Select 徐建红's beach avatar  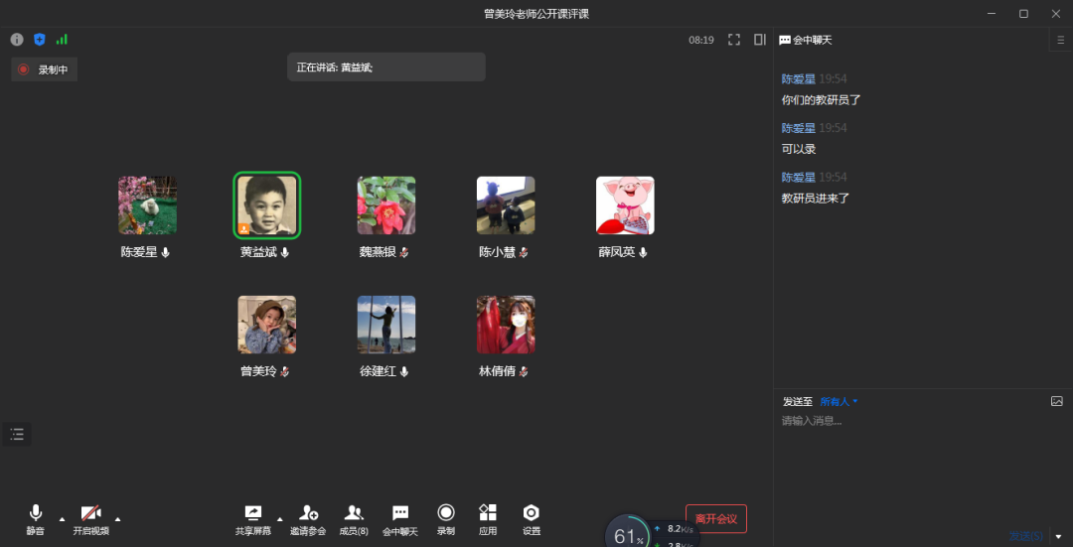pyautogui.click(x=385, y=324)
